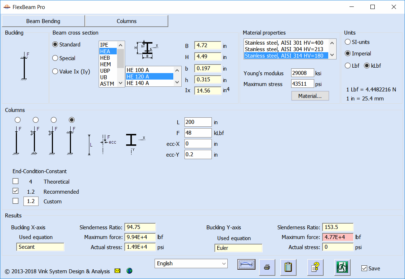Select the Value Ix (Iy) option
The image size is (405, 279).
pos(71,72)
